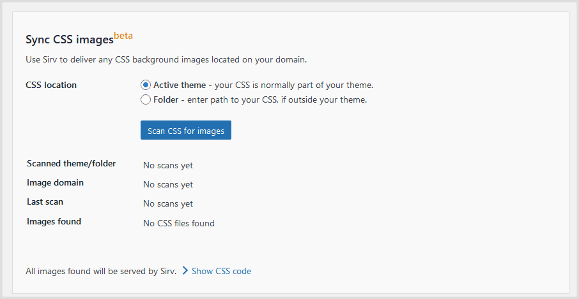Expand the chevron beside Show CSS code

(185, 271)
